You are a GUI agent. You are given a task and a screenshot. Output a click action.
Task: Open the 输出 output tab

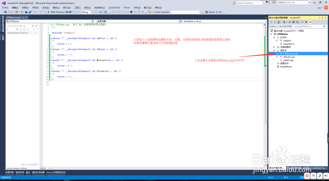point(28,172)
